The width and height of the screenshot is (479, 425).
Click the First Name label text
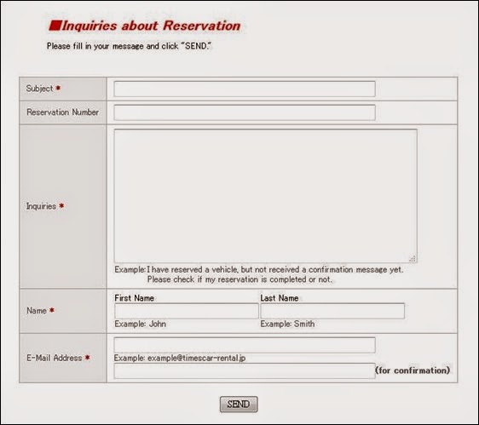pos(134,298)
